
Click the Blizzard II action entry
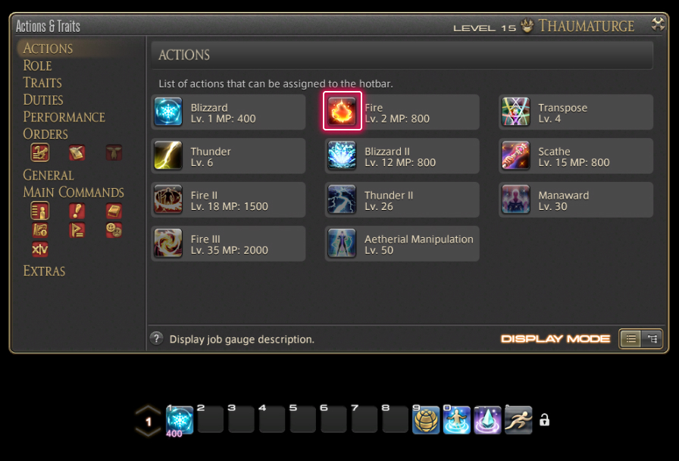coord(402,155)
